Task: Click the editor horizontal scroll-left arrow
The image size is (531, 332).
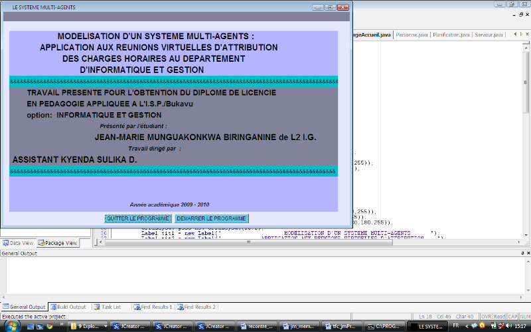Action: pos(100,242)
